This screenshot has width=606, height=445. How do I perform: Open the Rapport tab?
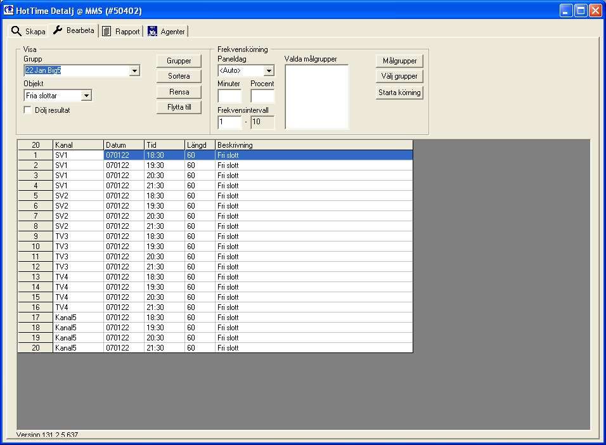(121, 31)
